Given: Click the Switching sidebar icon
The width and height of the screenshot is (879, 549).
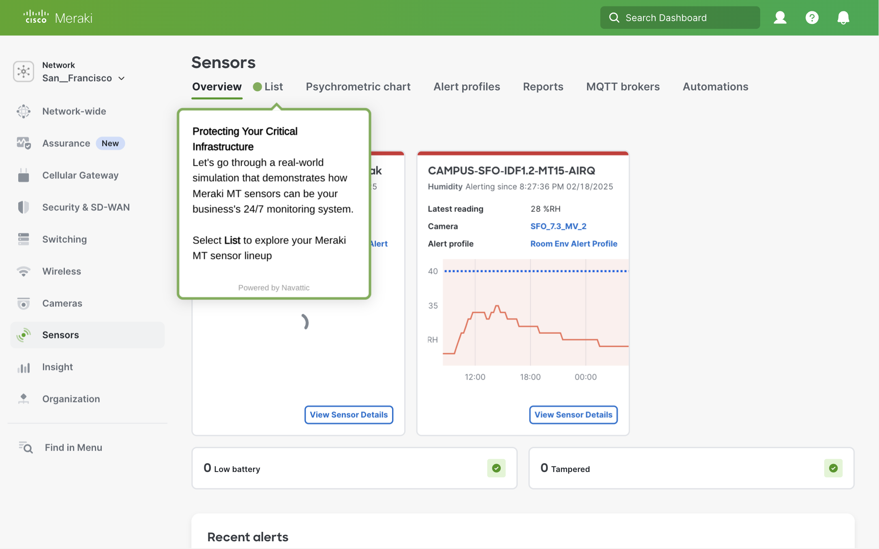Looking at the screenshot, I should point(24,239).
